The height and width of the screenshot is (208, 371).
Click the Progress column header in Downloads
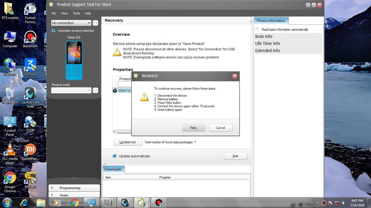201,177
